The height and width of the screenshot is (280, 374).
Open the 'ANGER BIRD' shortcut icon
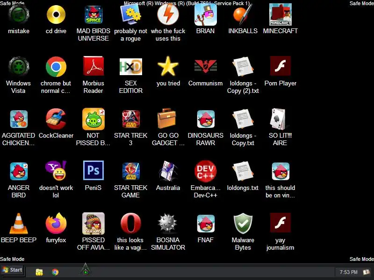[19, 171]
